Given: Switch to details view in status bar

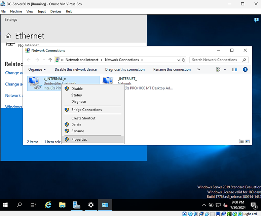Looking at the screenshot, I should click(241, 142).
